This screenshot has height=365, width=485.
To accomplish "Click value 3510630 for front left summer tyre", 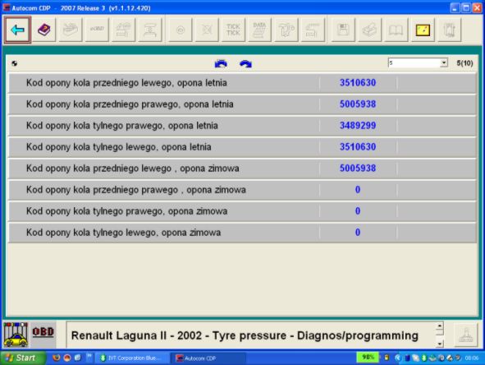I will coord(358,83).
